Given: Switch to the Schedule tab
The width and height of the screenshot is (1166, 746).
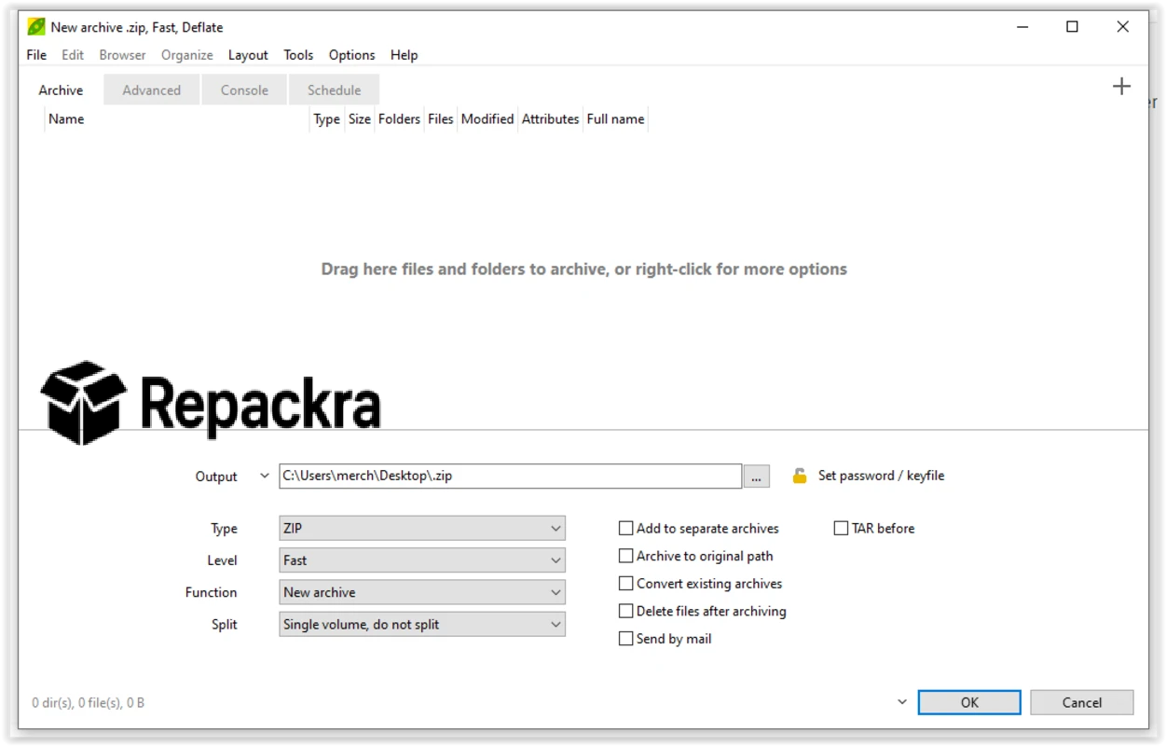Looking at the screenshot, I should [334, 90].
